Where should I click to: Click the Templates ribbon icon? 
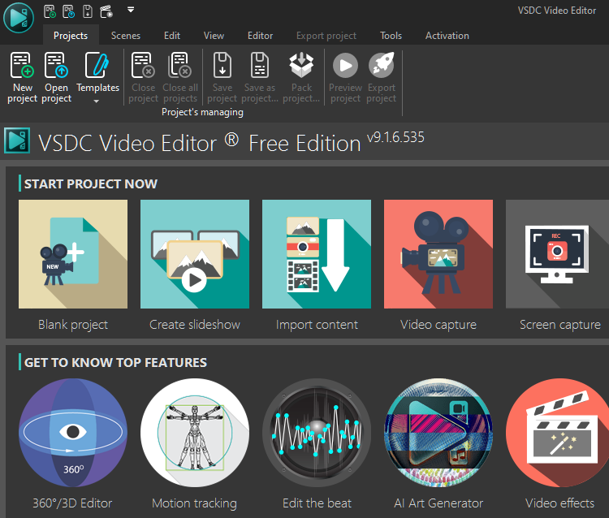97,65
